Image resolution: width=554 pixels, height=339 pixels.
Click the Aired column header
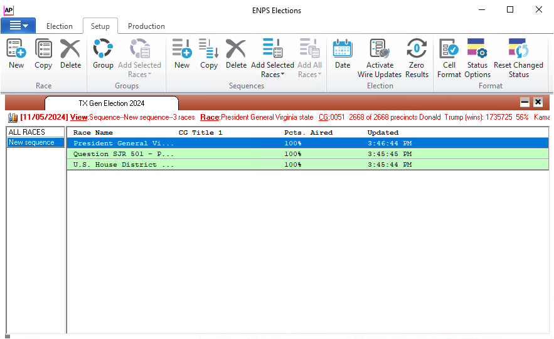pyautogui.click(x=321, y=133)
